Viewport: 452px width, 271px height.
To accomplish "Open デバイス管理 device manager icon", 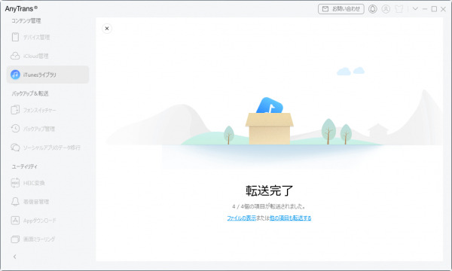I will [x=15, y=37].
